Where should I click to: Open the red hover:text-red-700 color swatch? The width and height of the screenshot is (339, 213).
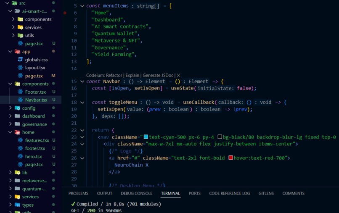[230, 158]
